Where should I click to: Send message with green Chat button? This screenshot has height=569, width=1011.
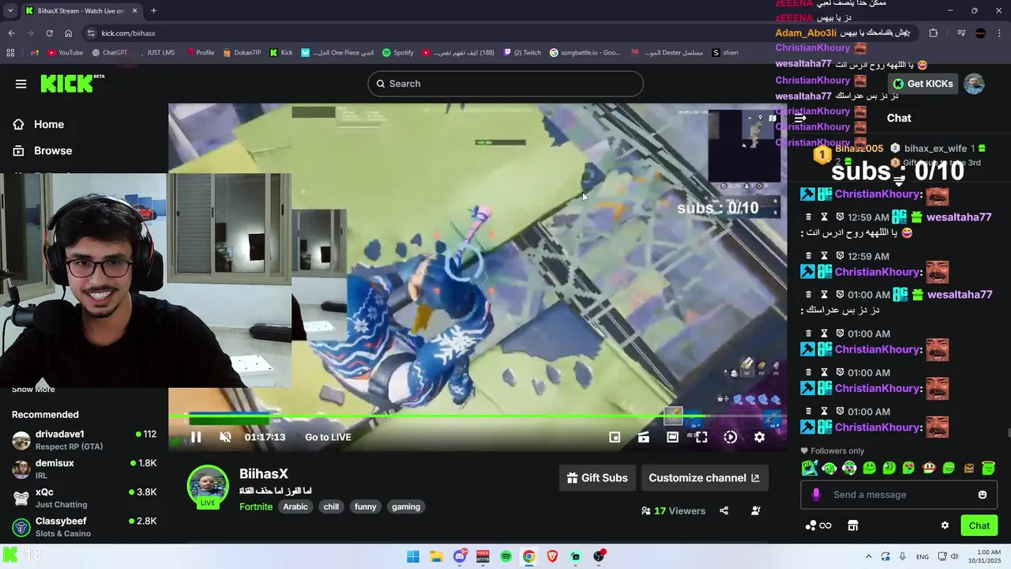[x=979, y=526]
